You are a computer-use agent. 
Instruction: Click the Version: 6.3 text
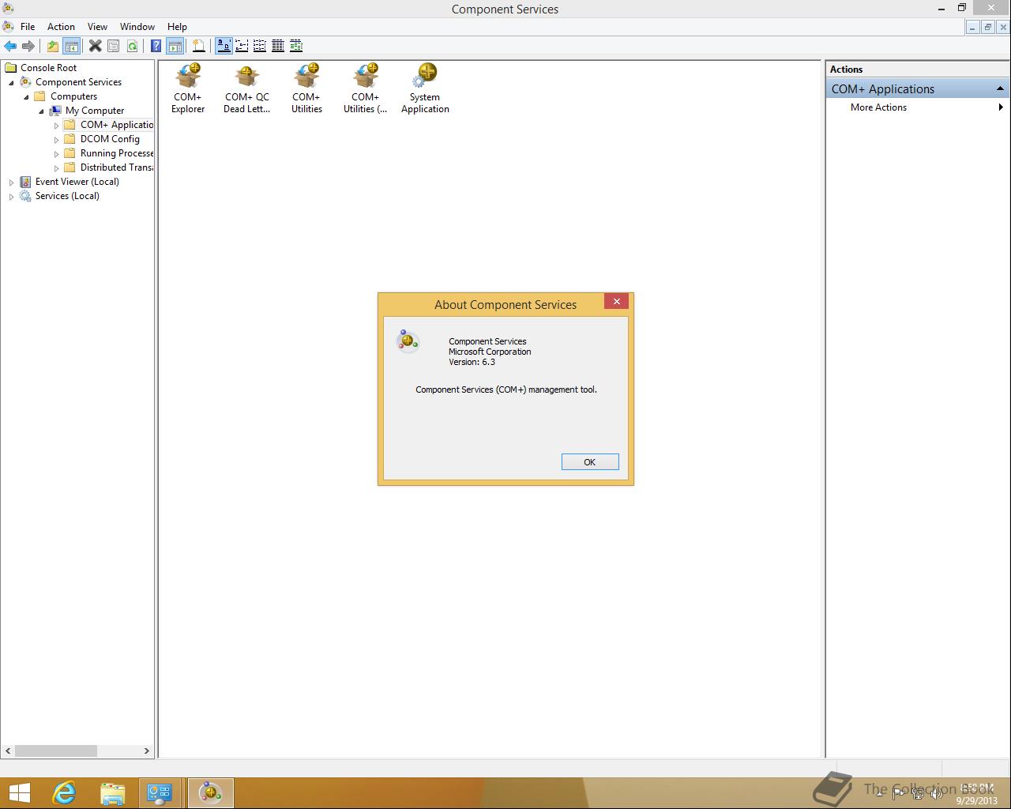point(472,362)
